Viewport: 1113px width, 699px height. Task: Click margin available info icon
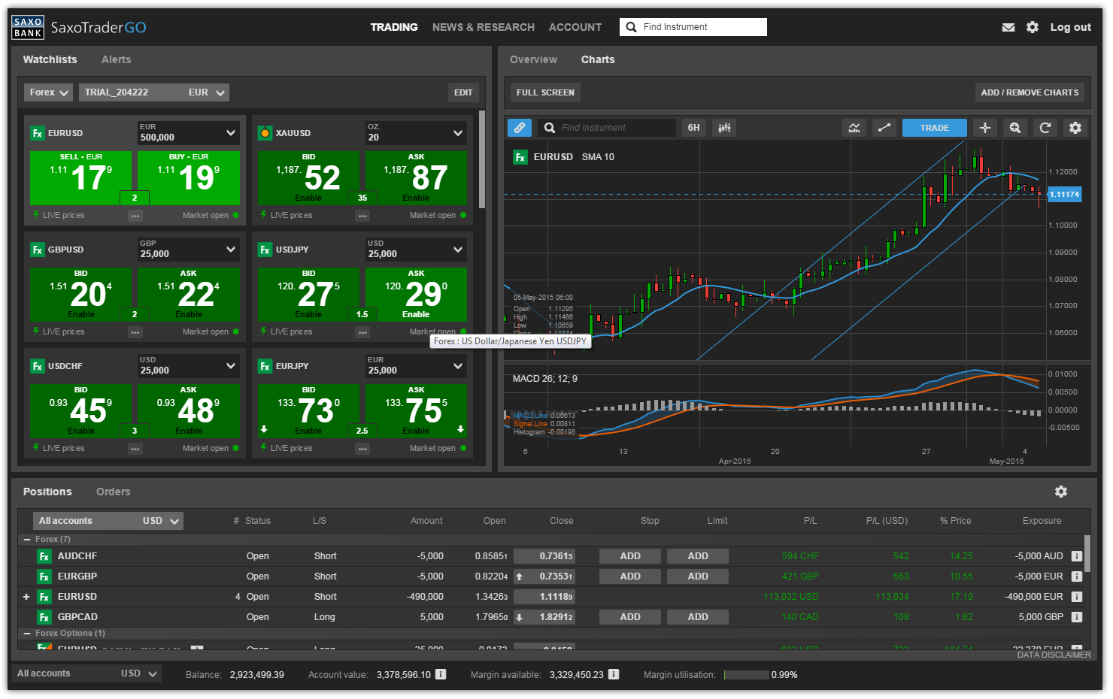pos(614,674)
